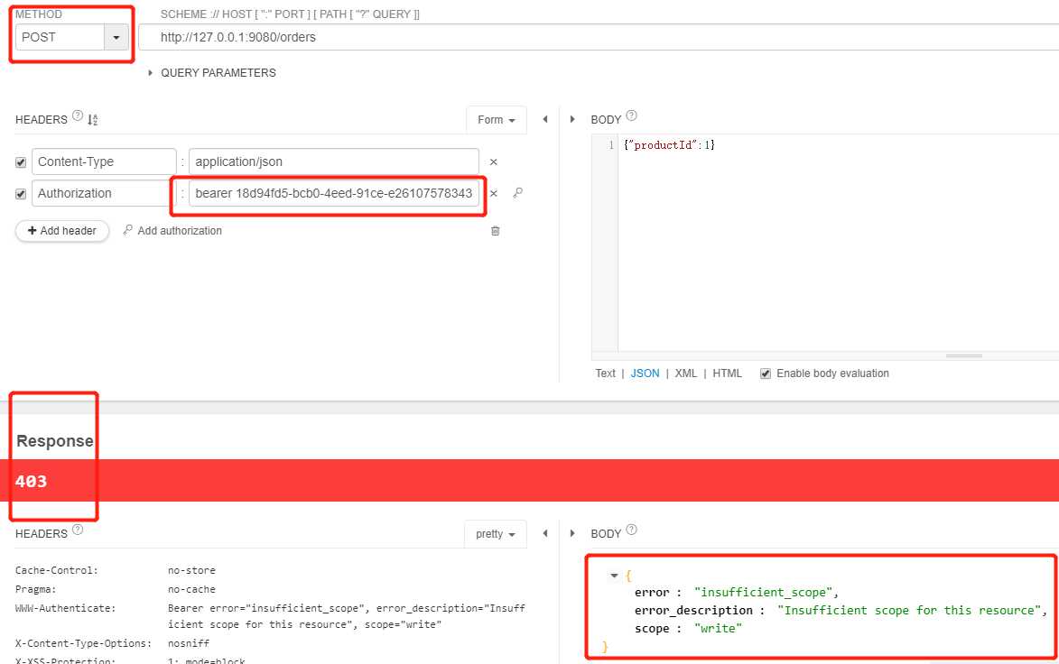
Task: Remove the Content-Type header with its X
Action: [x=494, y=162]
